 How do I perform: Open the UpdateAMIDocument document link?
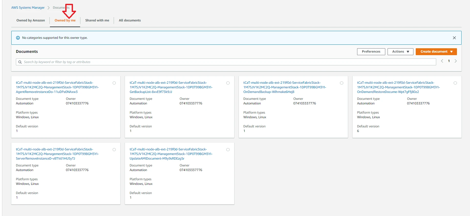pyautogui.click(x=171, y=154)
